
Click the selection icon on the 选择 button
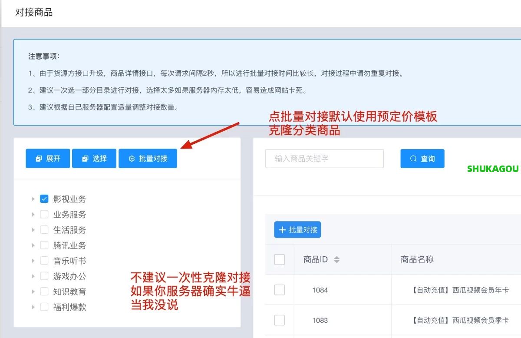click(85, 158)
